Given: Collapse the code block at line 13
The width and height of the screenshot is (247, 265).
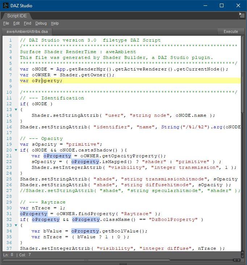Looking at the screenshot, I should click(16, 110).
